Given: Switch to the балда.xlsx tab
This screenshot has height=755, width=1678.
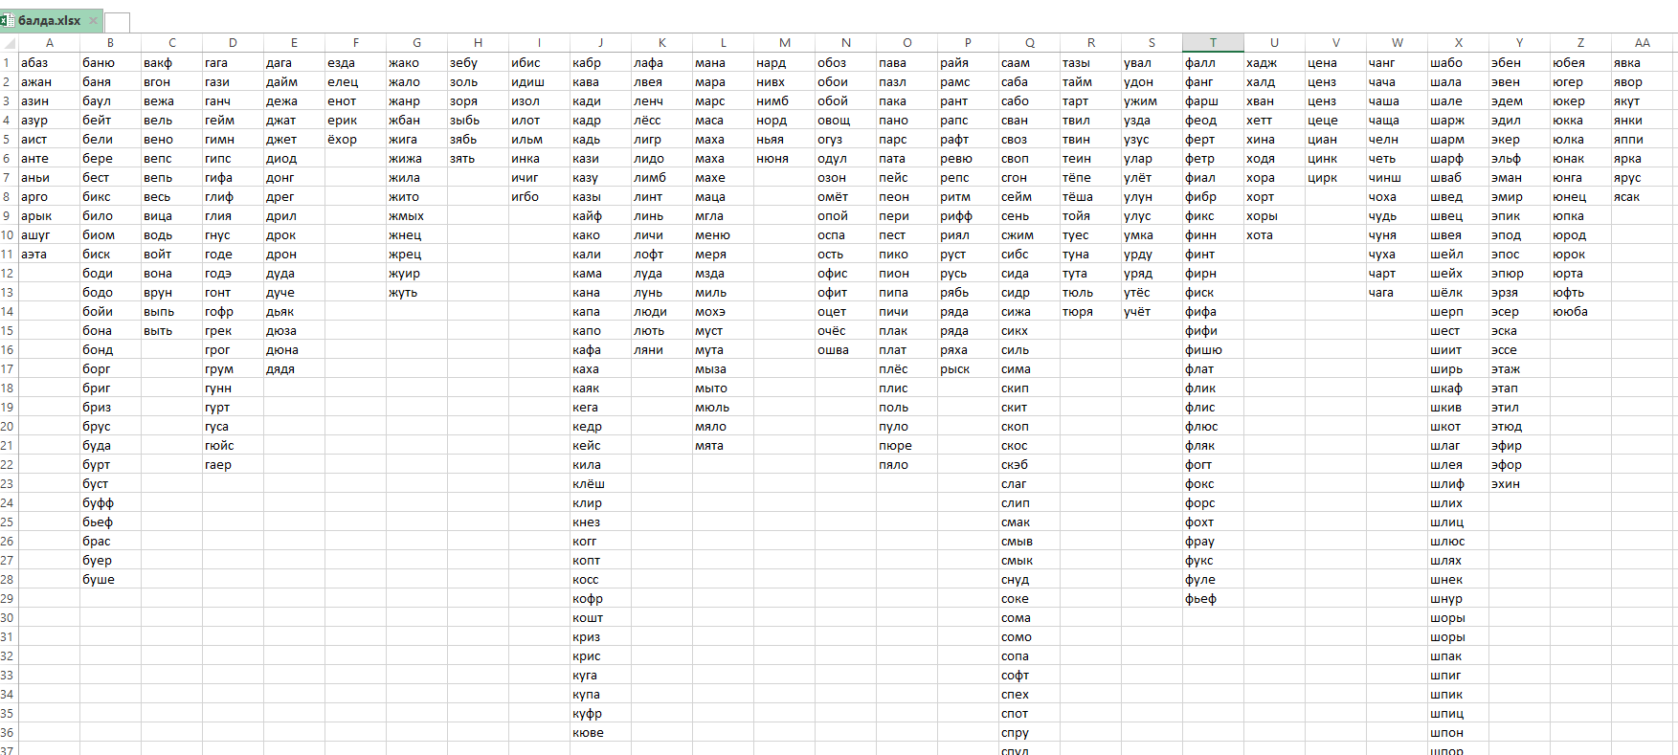Looking at the screenshot, I should [x=49, y=20].
